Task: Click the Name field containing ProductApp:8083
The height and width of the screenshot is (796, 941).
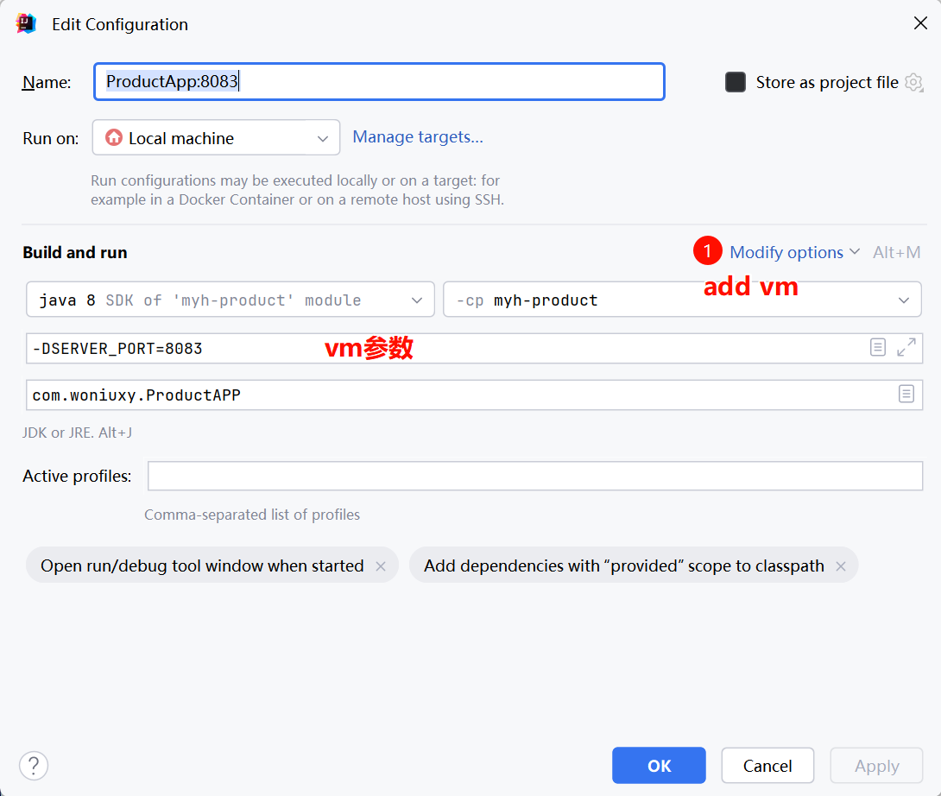Action: (378, 82)
